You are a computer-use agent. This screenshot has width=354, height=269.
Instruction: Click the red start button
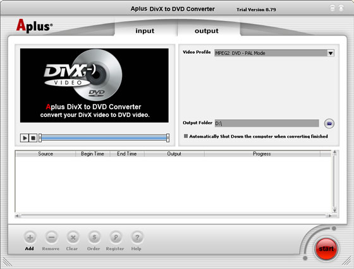point(326,249)
